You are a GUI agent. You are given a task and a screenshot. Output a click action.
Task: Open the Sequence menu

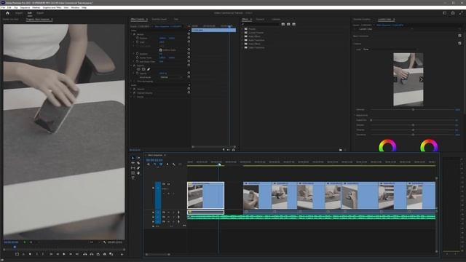25,7
